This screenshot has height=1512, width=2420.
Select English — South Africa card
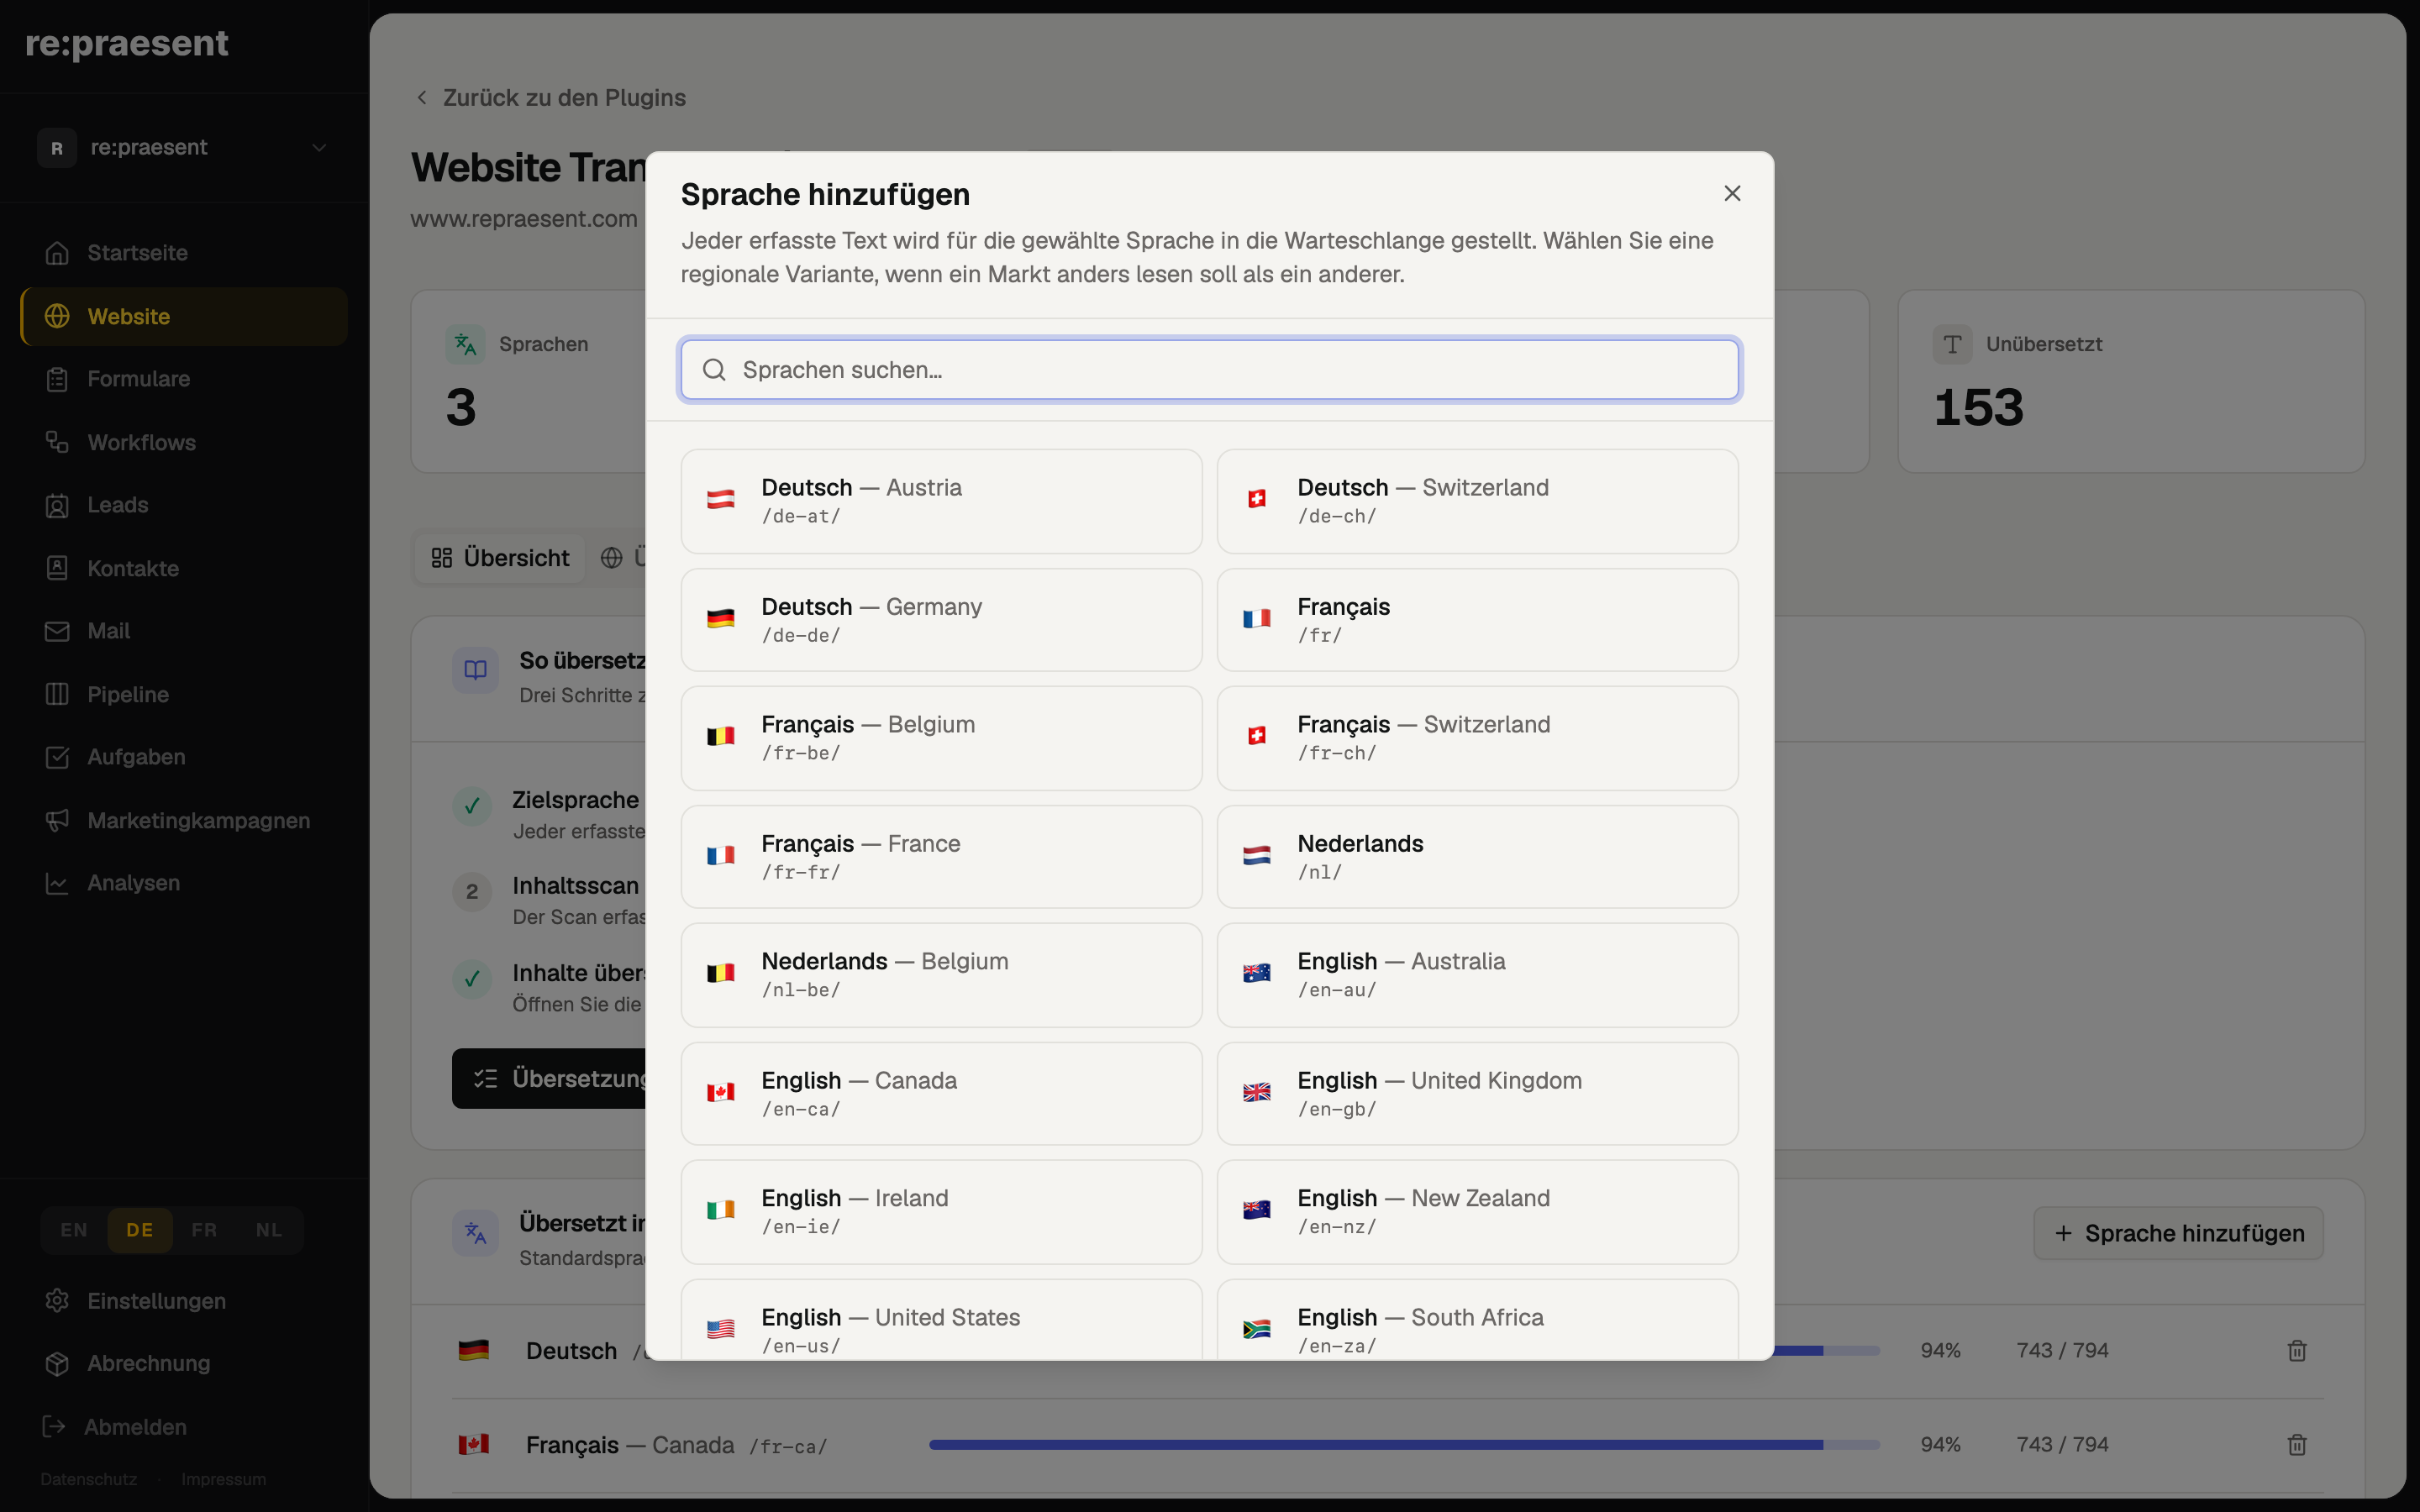pos(1477,1320)
